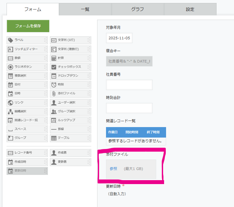
Task: Click the フォームを保存 button
Action: click(x=28, y=26)
